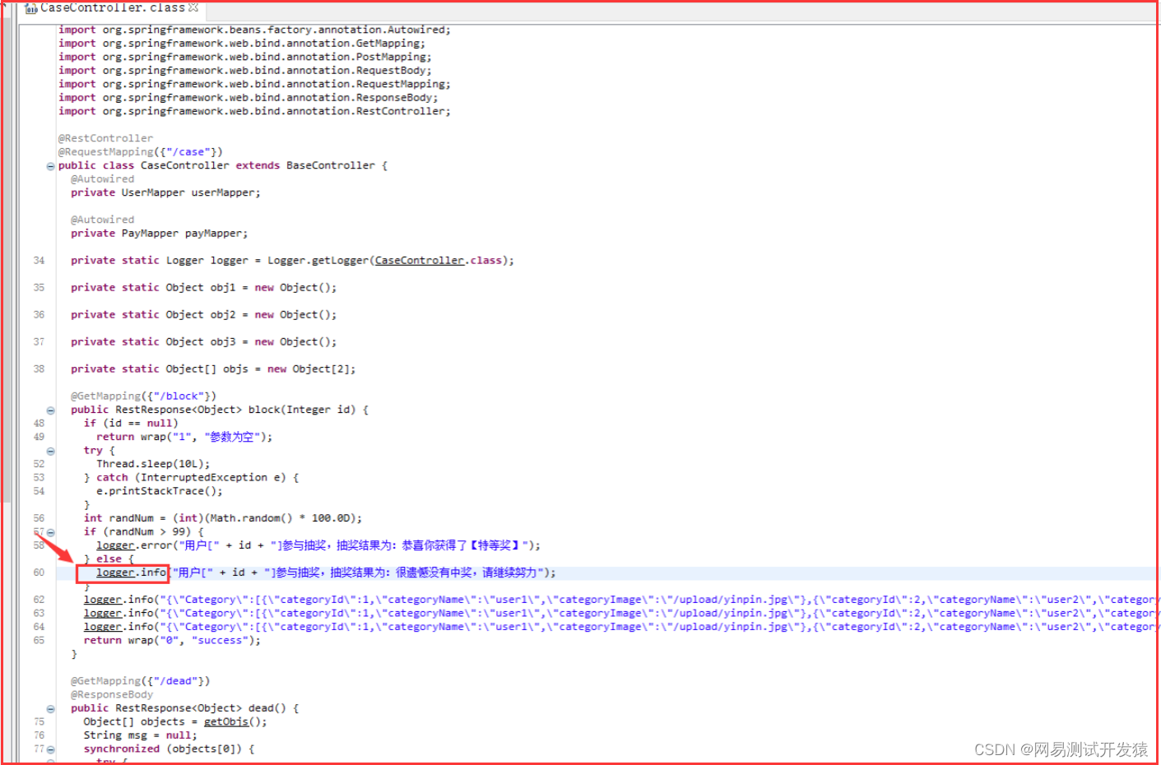Click the import line for GetMapping
1161x765 pixels.
[242, 44]
